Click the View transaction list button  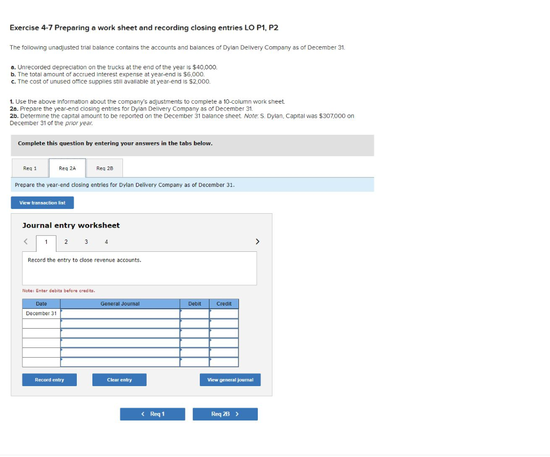42,202
